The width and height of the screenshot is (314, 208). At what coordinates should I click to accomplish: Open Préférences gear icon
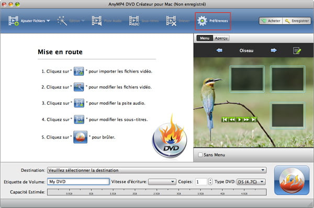(x=202, y=21)
